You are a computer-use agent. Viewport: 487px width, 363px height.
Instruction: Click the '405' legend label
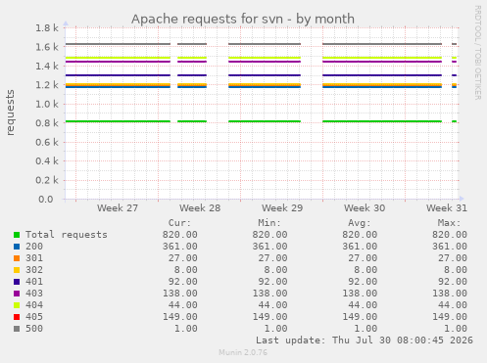pyautogui.click(x=34, y=317)
